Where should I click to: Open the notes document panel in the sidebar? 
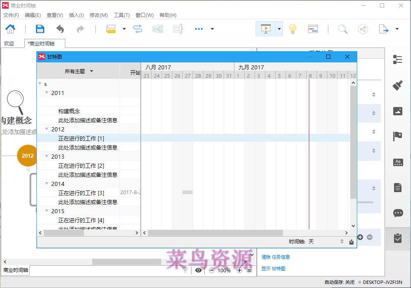398,187
